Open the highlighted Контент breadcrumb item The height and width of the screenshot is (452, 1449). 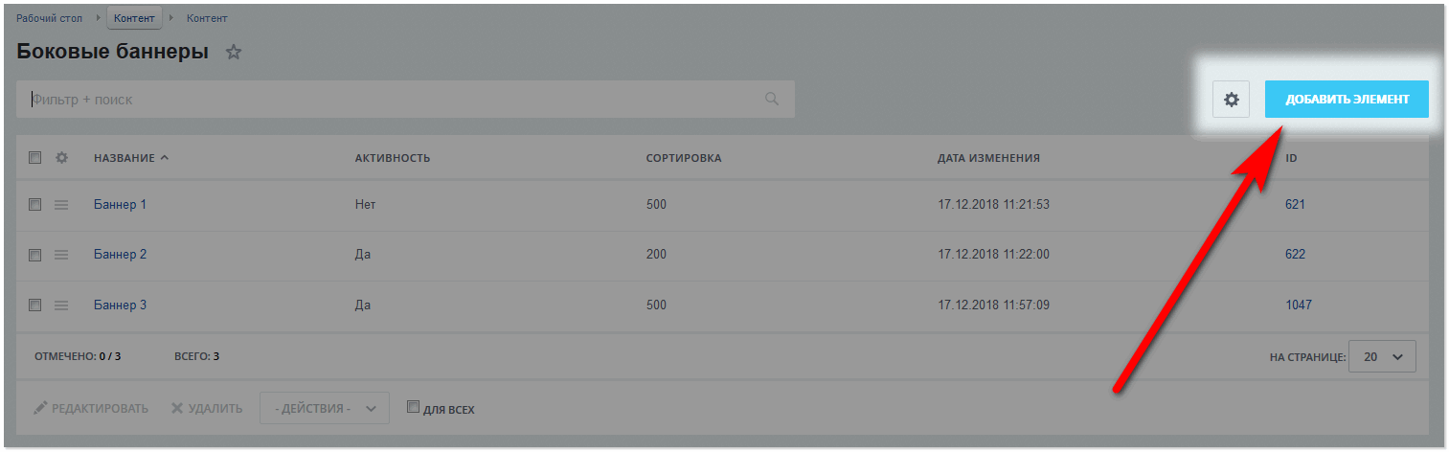tap(134, 18)
